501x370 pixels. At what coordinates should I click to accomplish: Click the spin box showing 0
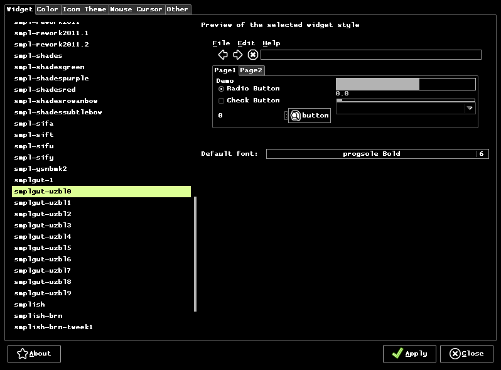pos(251,116)
